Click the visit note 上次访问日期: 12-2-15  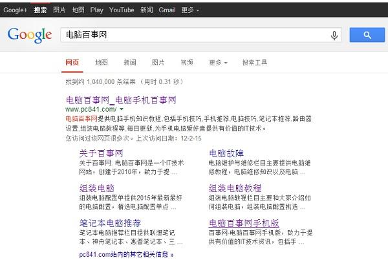point(169,138)
